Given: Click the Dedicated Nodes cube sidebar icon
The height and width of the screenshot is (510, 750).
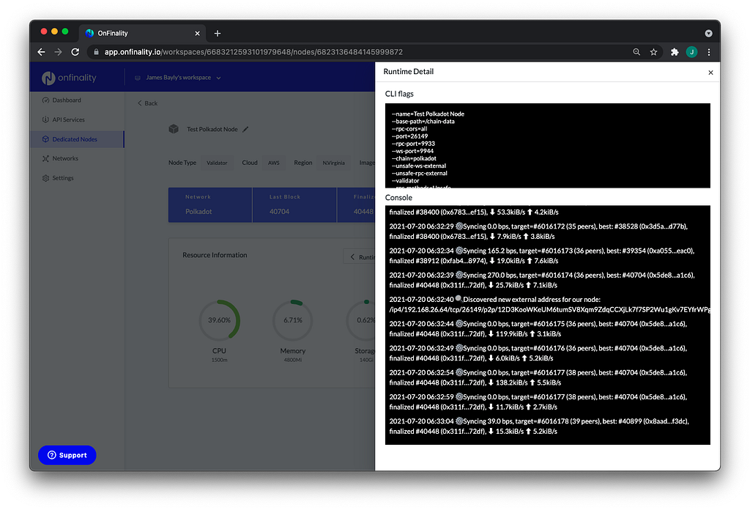Looking at the screenshot, I should click(x=45, y=139).
